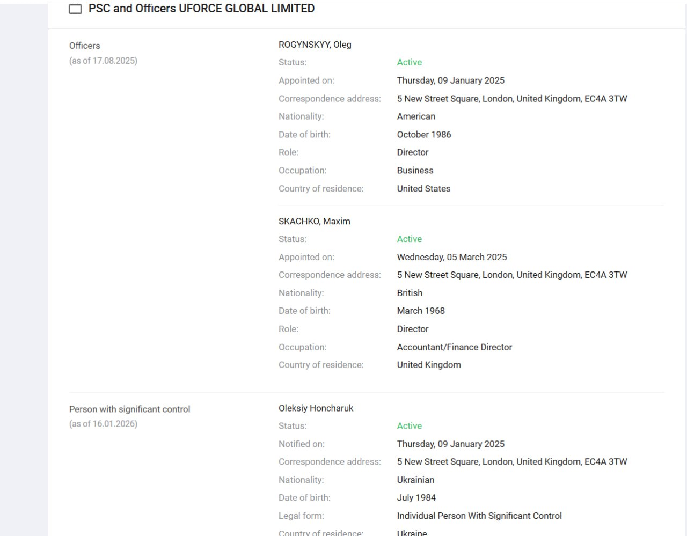Click country of residence United States
The height and width of the screenshot is (536, 687).
pos(424,189)
